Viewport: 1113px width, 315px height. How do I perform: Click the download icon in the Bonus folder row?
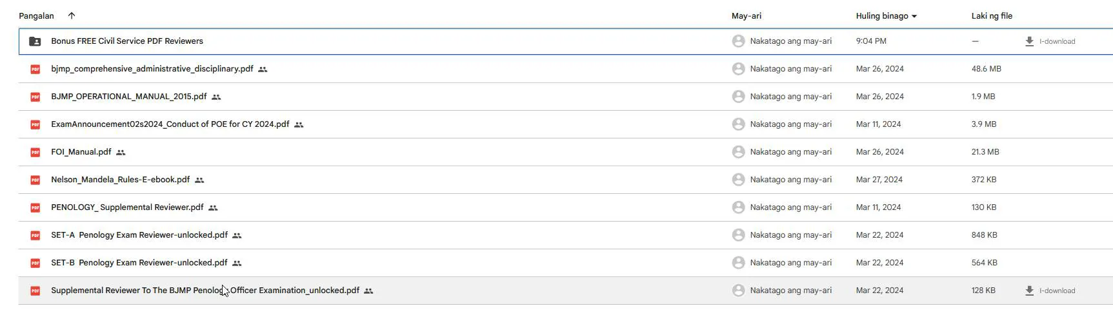1029,41
